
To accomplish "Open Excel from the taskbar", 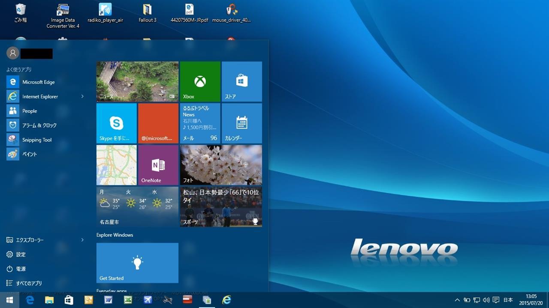I will click(x=128, y=300).
